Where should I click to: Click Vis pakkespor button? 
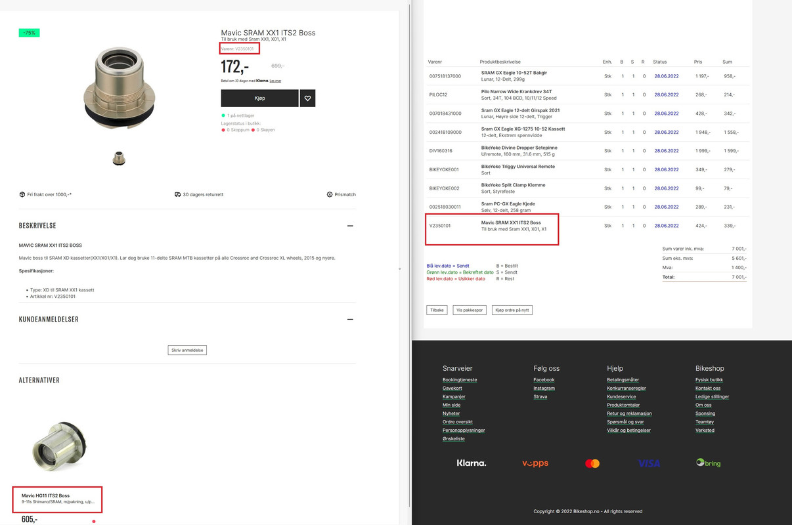pos(470,310)
